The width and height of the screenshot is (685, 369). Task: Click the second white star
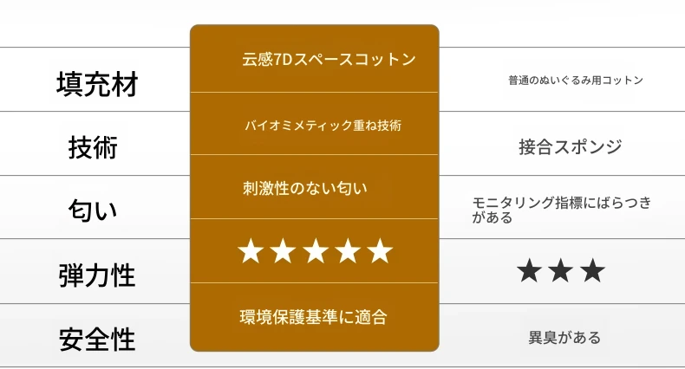coord(283,251)
